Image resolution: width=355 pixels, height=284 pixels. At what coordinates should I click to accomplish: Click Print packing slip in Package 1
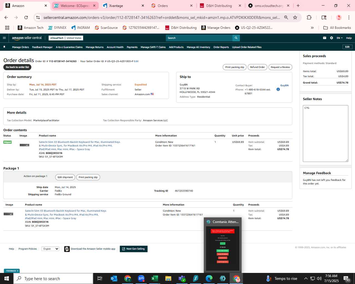tap(88, 177)
